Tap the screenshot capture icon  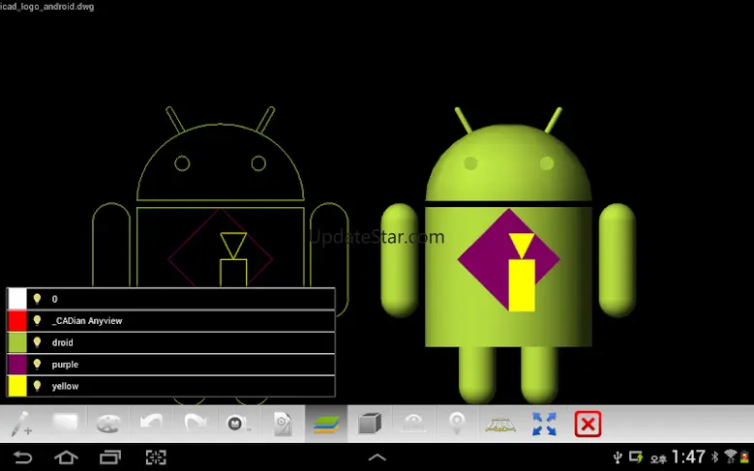click(x=156, y=457)
